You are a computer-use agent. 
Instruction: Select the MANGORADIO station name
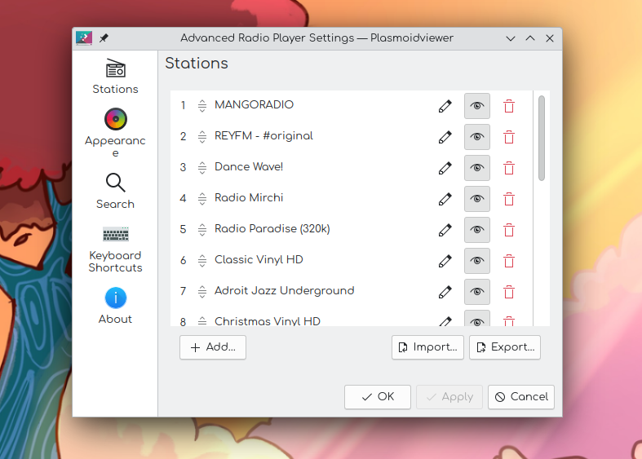254,105
